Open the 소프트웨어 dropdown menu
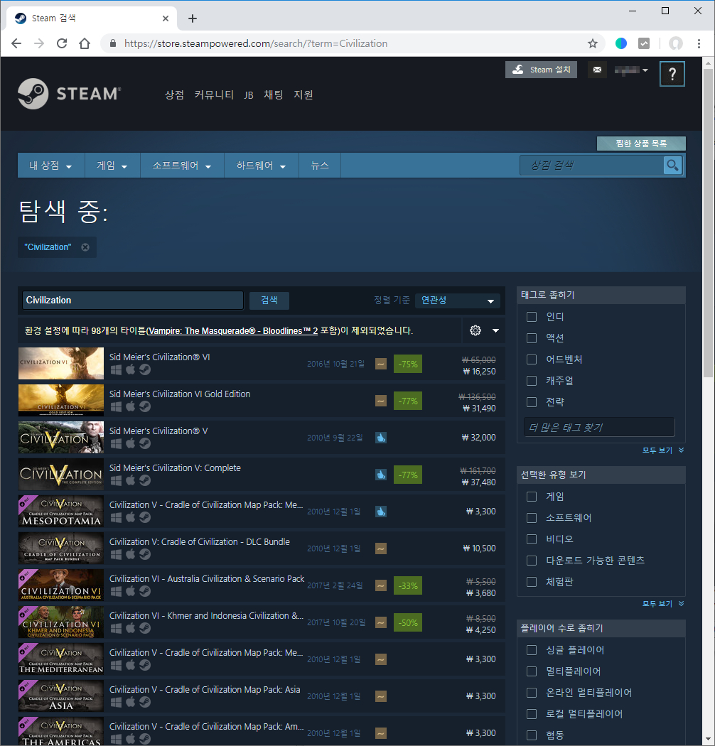715x746 pixels. (x=182, y=166)
